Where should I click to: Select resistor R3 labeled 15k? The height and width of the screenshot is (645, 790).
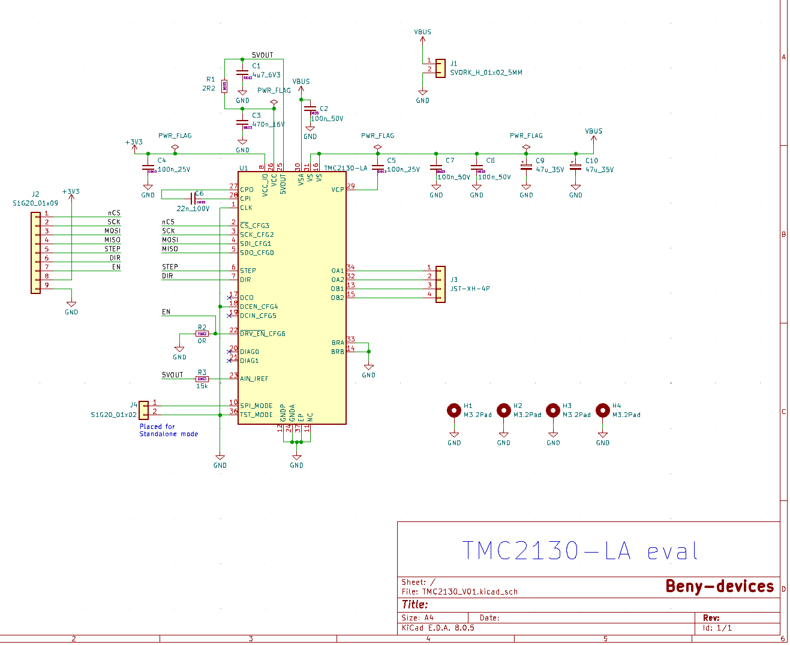202,378
